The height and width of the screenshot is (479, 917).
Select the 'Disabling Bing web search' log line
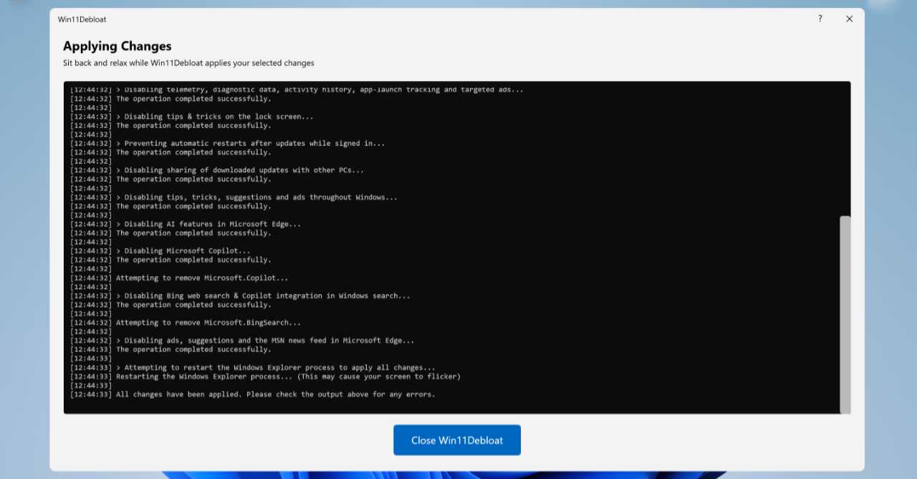click(267, 296)
